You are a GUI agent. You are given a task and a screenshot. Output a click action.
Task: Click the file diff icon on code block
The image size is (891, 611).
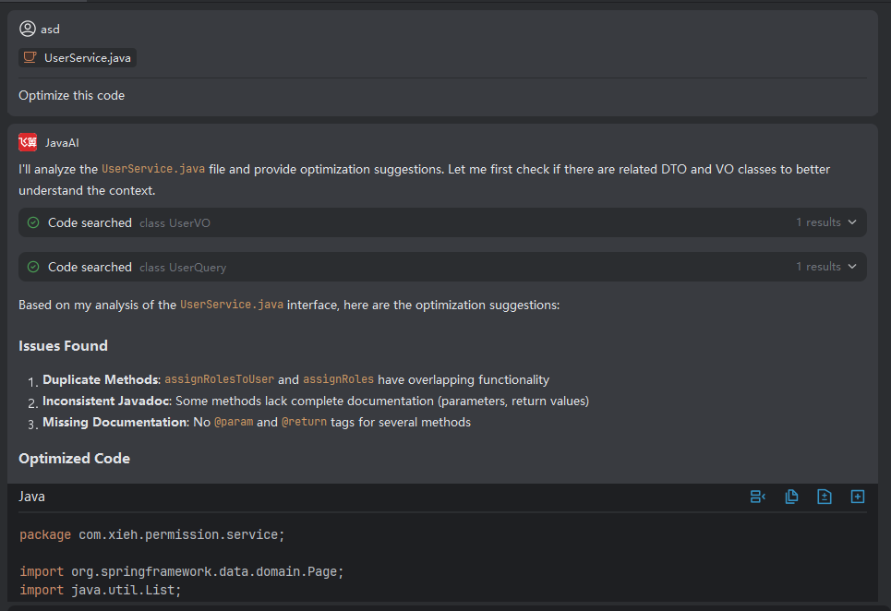click(x=825, y=497)
